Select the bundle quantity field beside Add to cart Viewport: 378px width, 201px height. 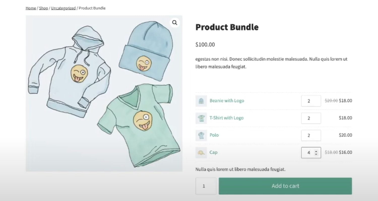(206, 186)
